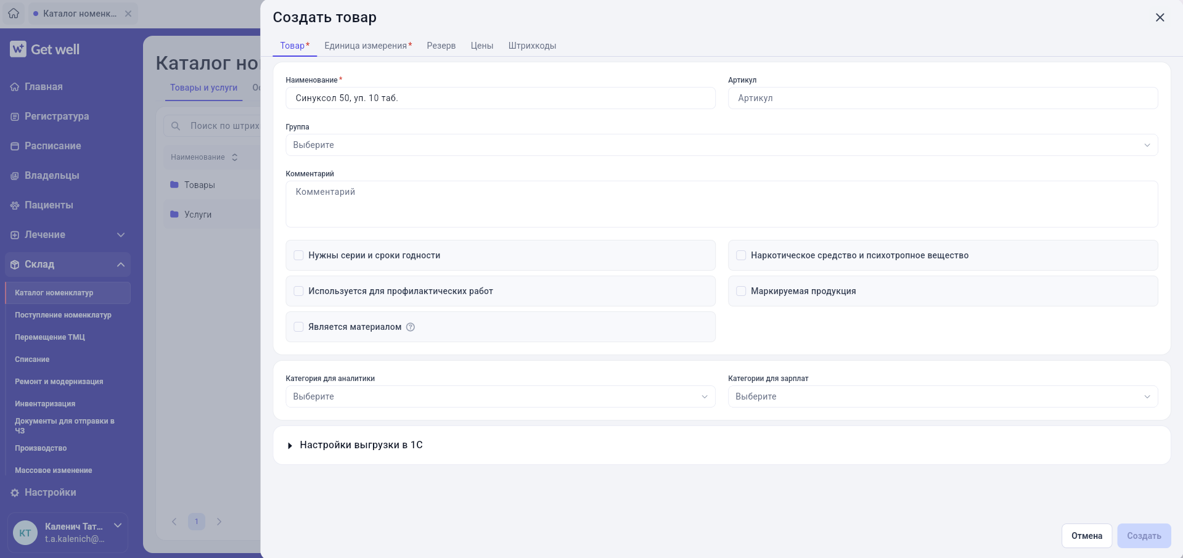Close the Каталог номенклатур browser tab

tap(128, 14)
